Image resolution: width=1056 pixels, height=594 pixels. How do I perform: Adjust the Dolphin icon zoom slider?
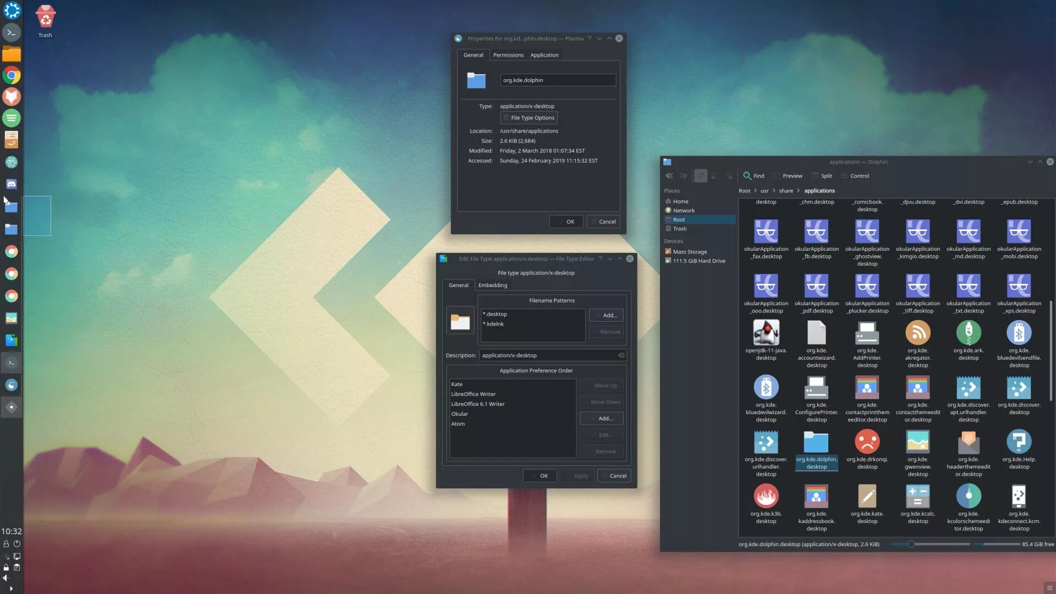(x=911, y=544)
